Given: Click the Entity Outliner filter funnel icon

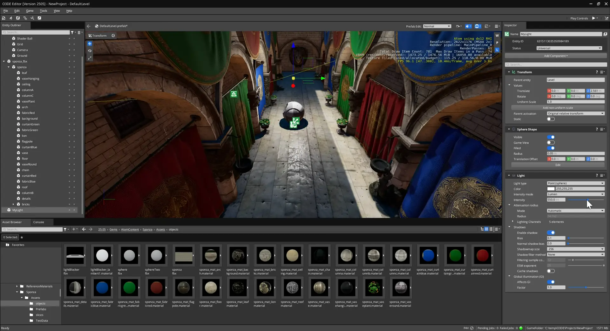Looking at the screenshot, I should (x=72, y=32).
